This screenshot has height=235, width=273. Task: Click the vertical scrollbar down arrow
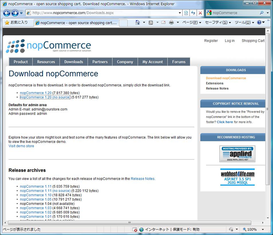click(268, 218)
